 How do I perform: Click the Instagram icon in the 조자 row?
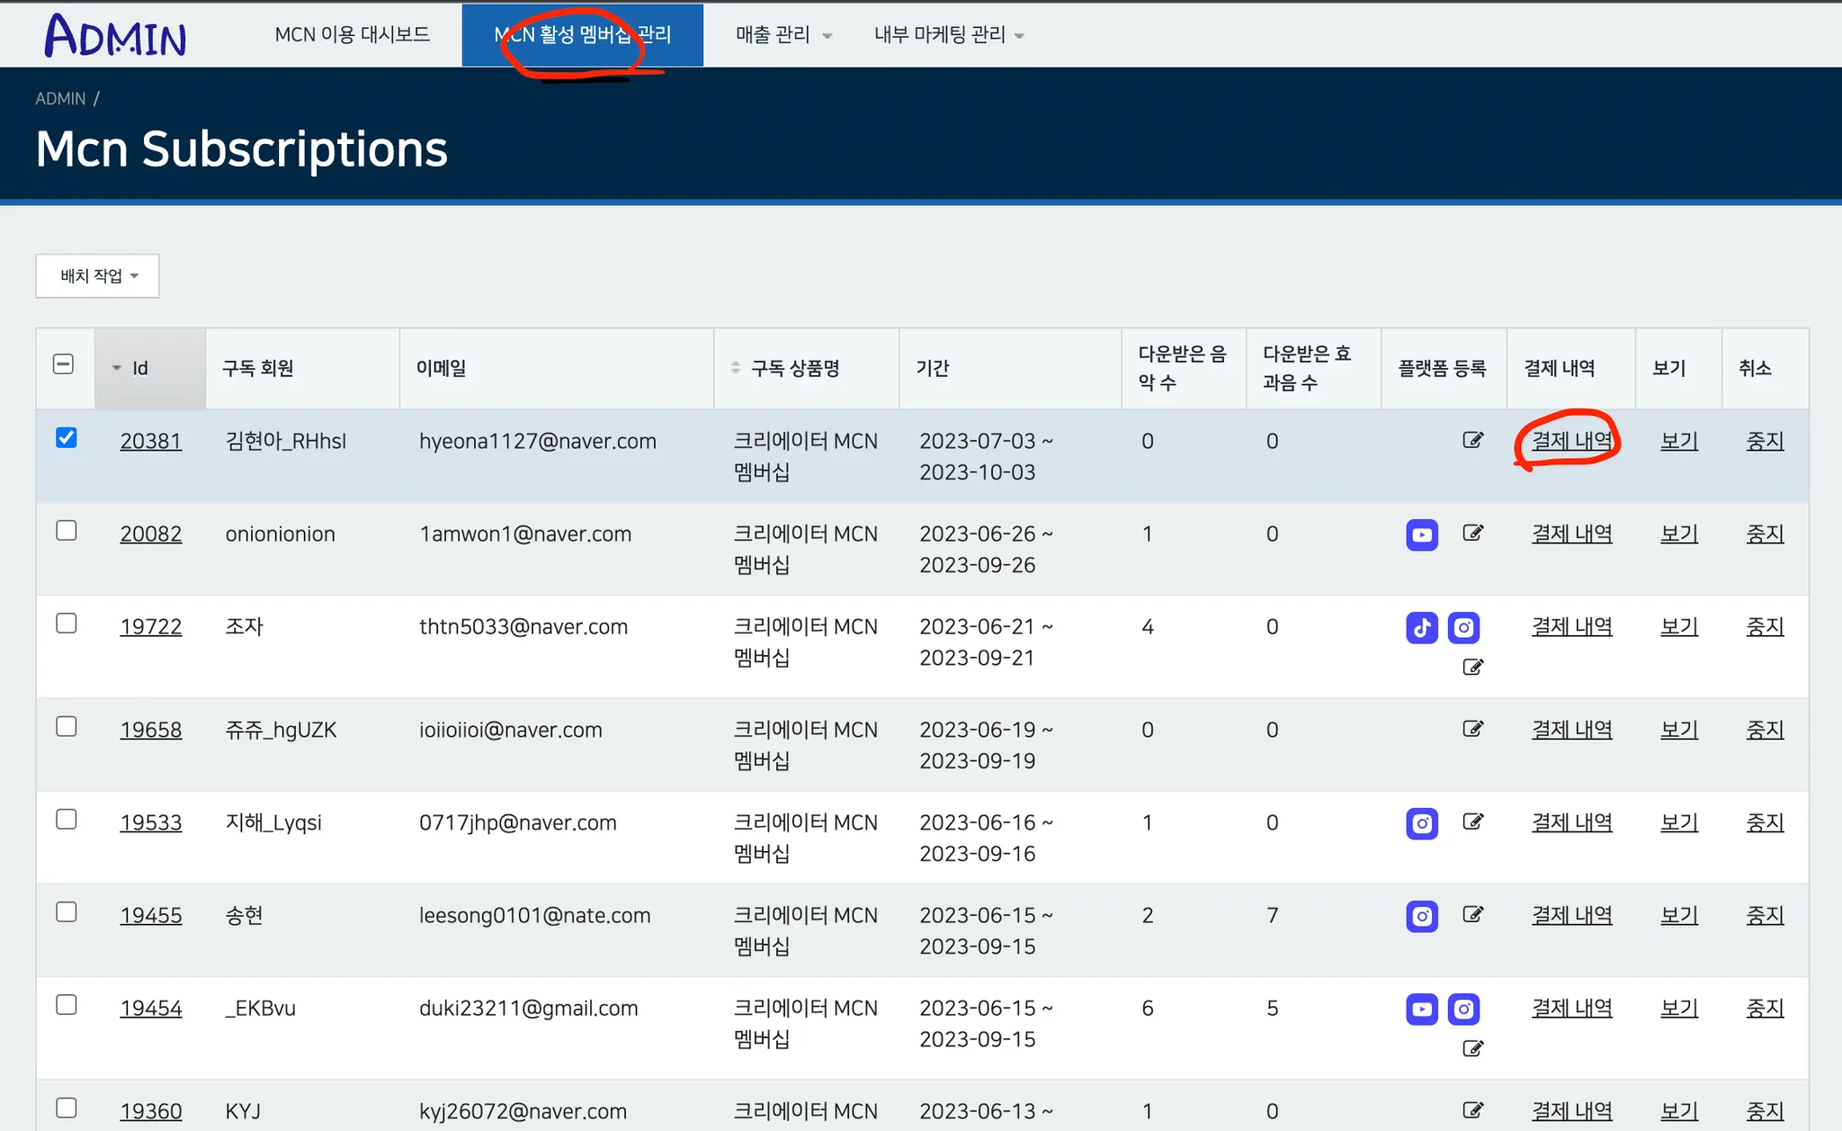[x=1463, y=627]
